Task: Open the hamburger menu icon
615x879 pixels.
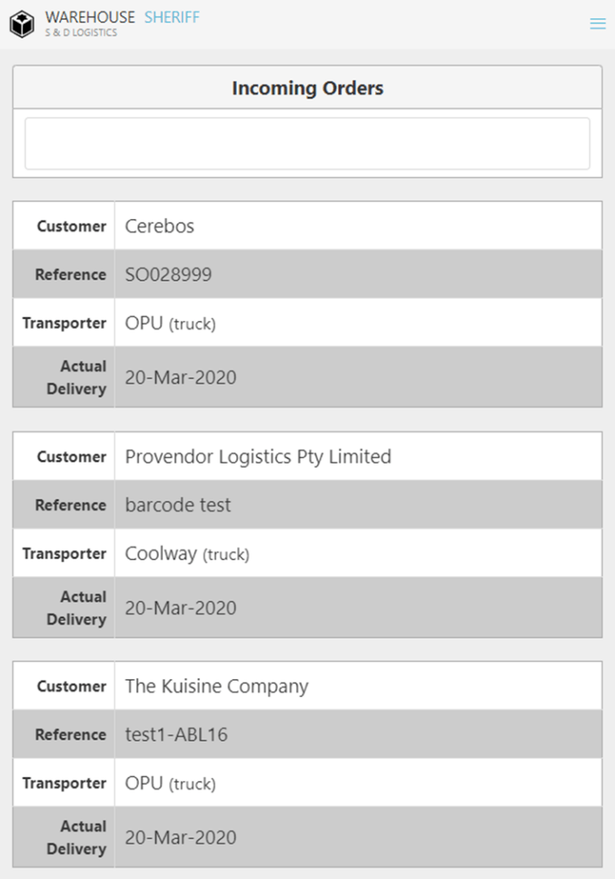Action: 598,24
